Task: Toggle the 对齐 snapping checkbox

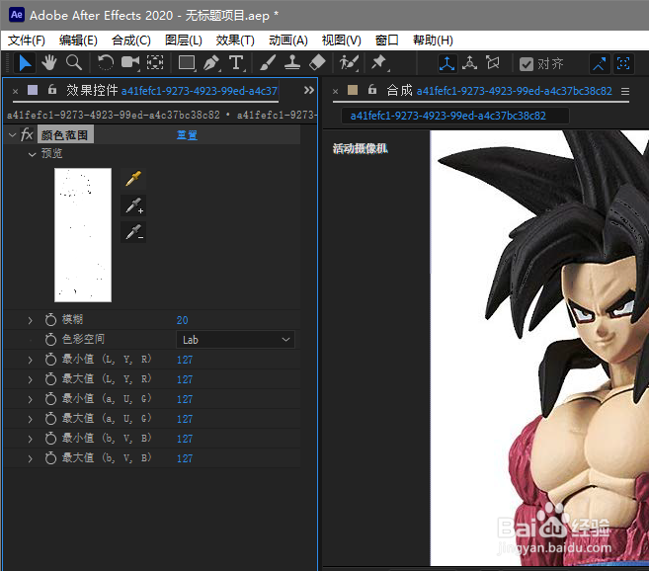Action: click(527, 64)
